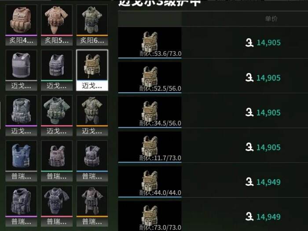Open listing with durability 52.5/56.0
Screen dimensions: 308x231
(213, 77)
